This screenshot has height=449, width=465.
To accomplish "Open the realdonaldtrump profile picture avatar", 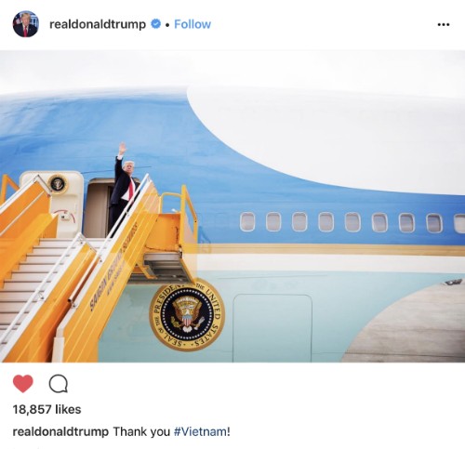I will point(26,24).
